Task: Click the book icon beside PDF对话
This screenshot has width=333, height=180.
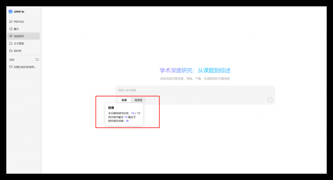Action: point(11,22)
